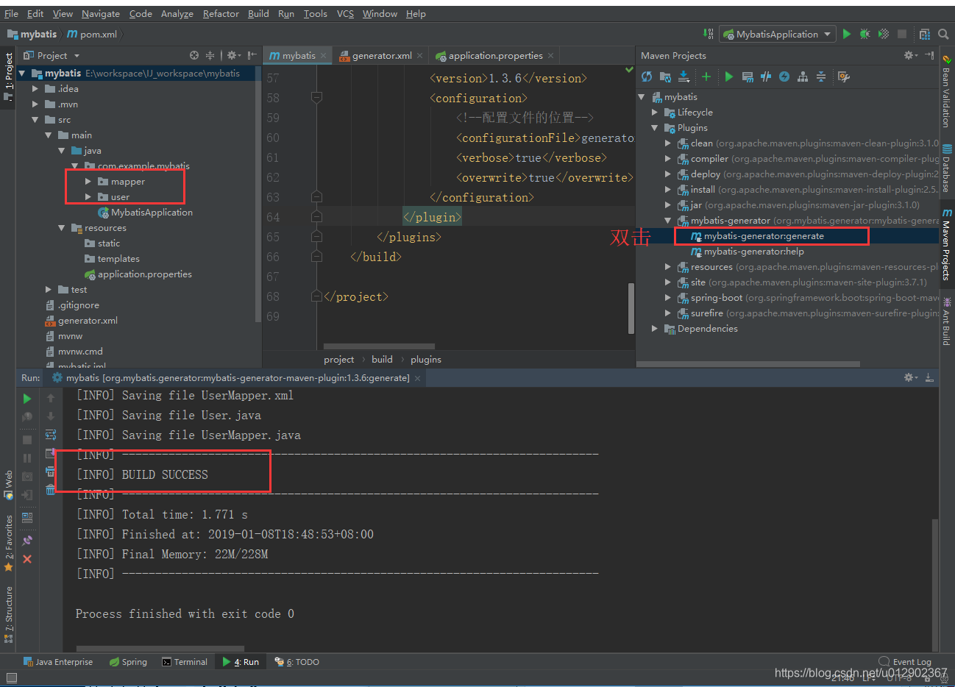Close Run panel with red X
The height and width of the screenshot is (687, 955).
point(27,559)
